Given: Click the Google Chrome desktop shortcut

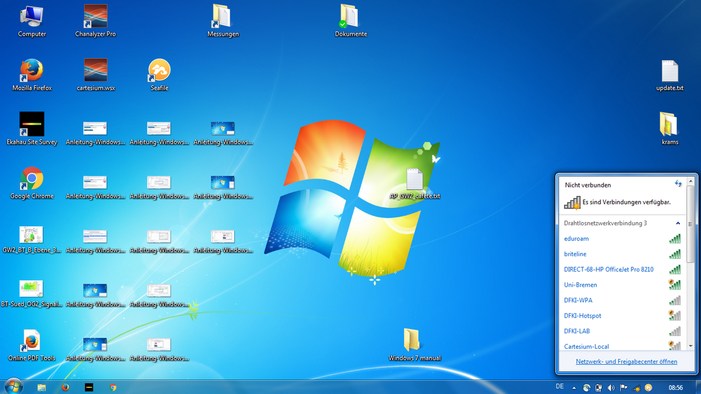Looking at the screenshot, I should coord(32,179).
